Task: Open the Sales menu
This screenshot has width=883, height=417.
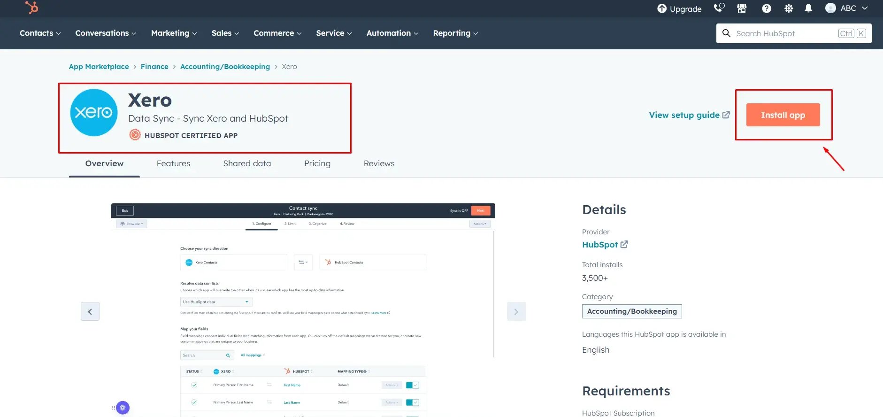Action: [x=225, y=33]
